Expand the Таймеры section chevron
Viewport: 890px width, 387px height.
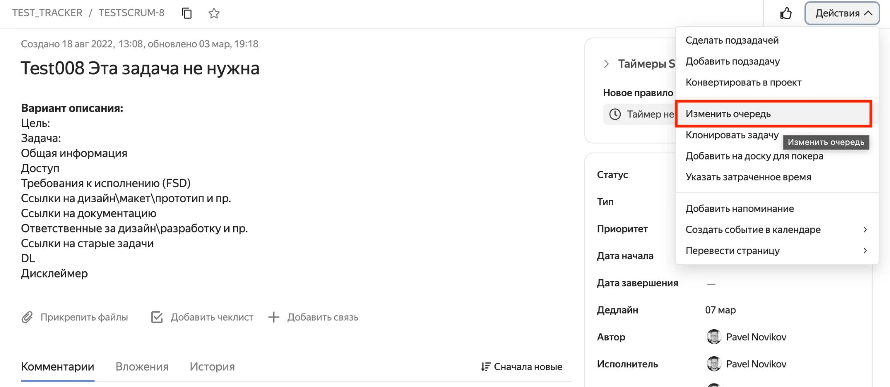click(607, 64)
